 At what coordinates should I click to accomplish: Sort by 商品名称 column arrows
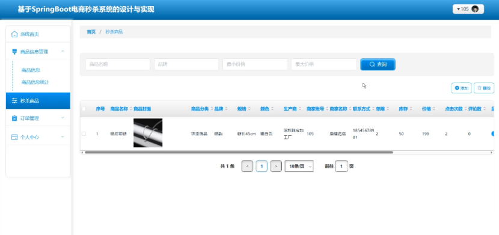pos(131,109)
